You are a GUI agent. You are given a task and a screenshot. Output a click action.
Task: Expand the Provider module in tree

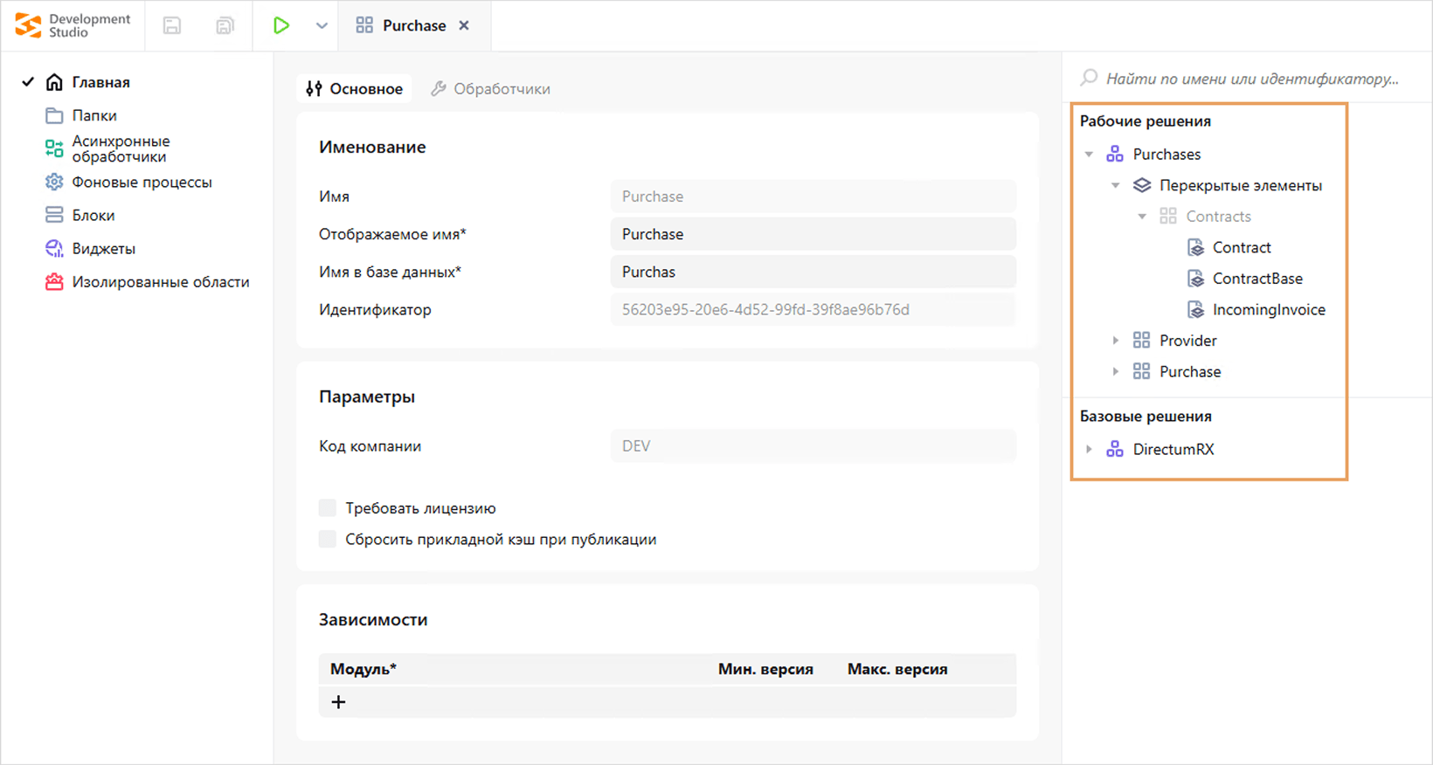pos(1115,341)
